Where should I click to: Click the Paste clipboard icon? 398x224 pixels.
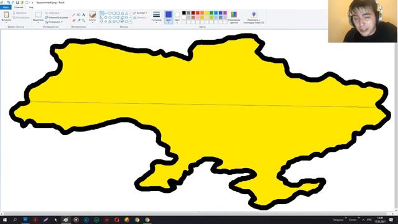tap(6, 15)
